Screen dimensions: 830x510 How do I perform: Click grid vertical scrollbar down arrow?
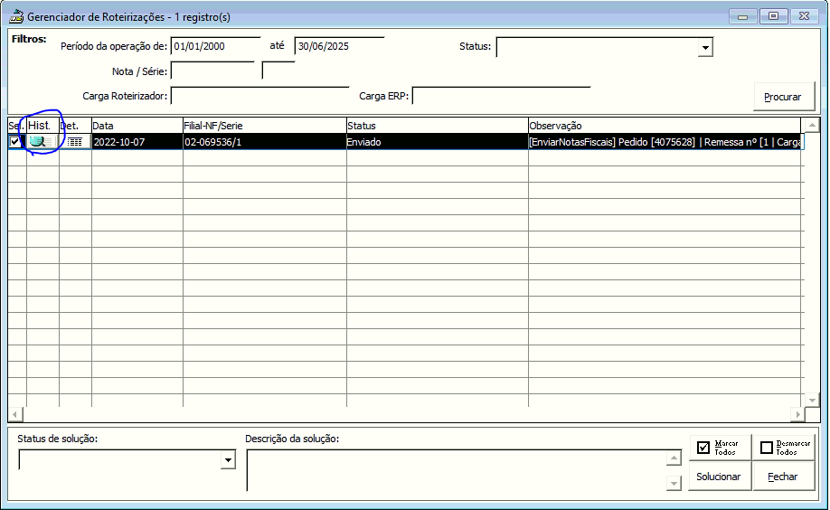coord(812,400)
